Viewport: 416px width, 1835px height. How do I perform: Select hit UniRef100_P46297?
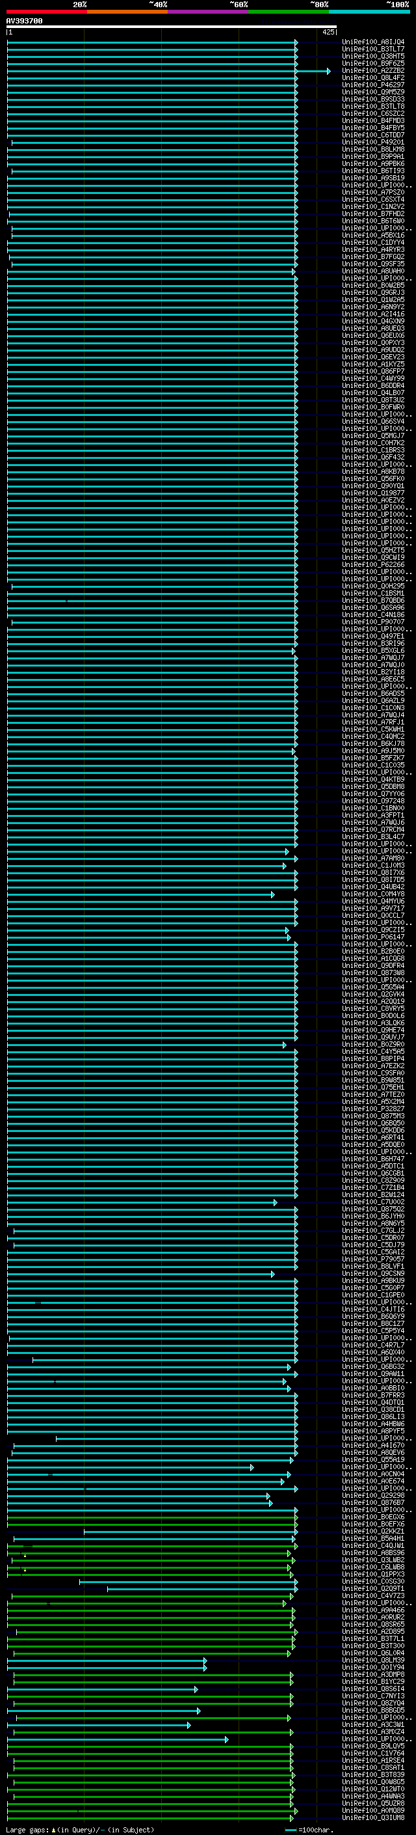pos(373,85)
